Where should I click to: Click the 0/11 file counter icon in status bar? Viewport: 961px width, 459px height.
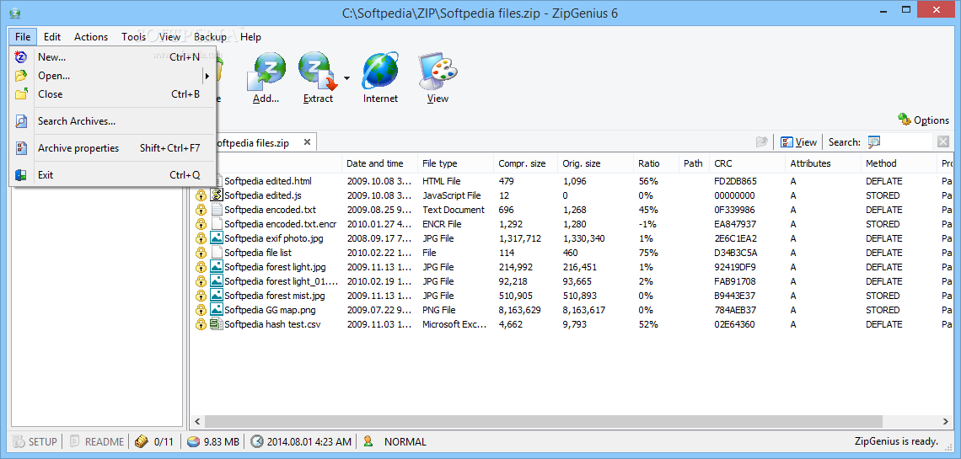tap(142, 441)
